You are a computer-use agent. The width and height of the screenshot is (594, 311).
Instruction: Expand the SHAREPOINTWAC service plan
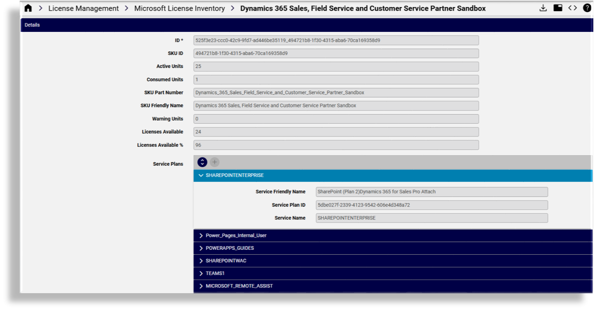click(x=393, y=261)
